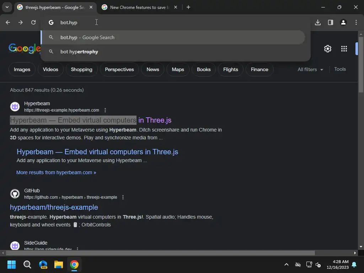Reload the current page

(x=33, y=22)
